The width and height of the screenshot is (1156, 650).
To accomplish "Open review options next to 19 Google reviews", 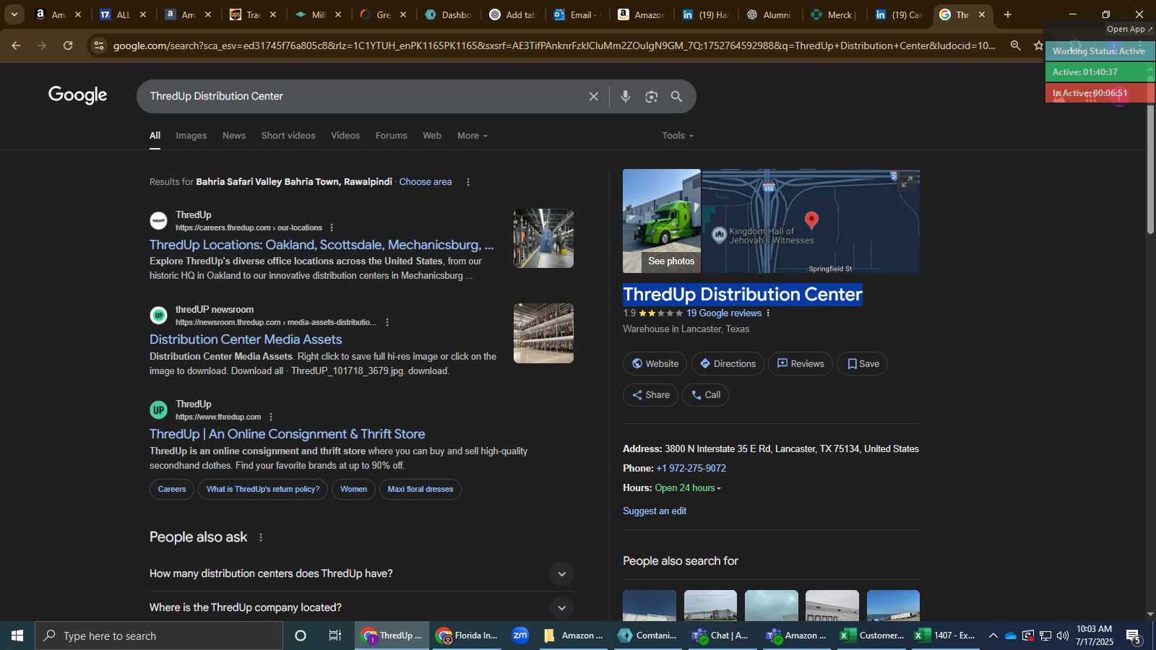I will click(x=768, y=313).
